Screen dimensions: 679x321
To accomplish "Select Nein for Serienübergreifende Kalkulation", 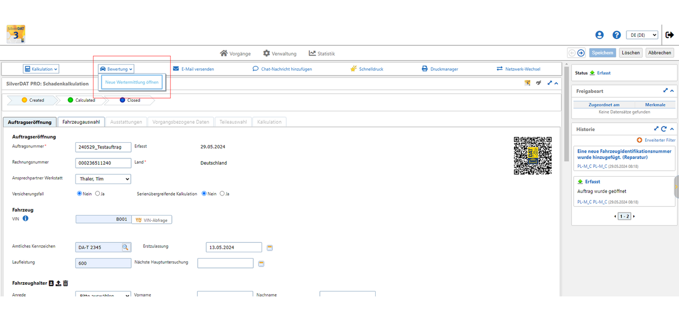I will 204,194.
